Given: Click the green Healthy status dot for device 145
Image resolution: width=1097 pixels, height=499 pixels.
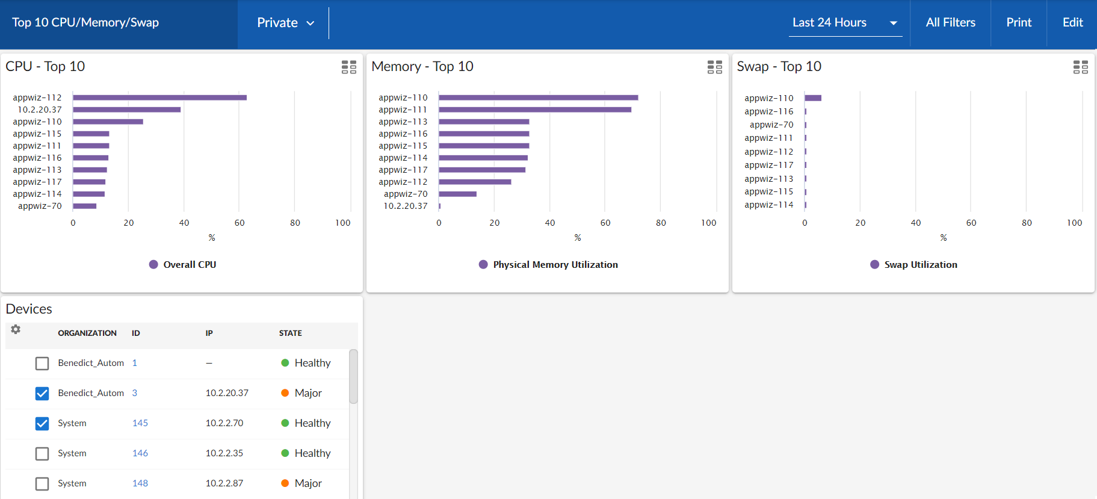Looking at the screenshot, I should tap(285, 423).
